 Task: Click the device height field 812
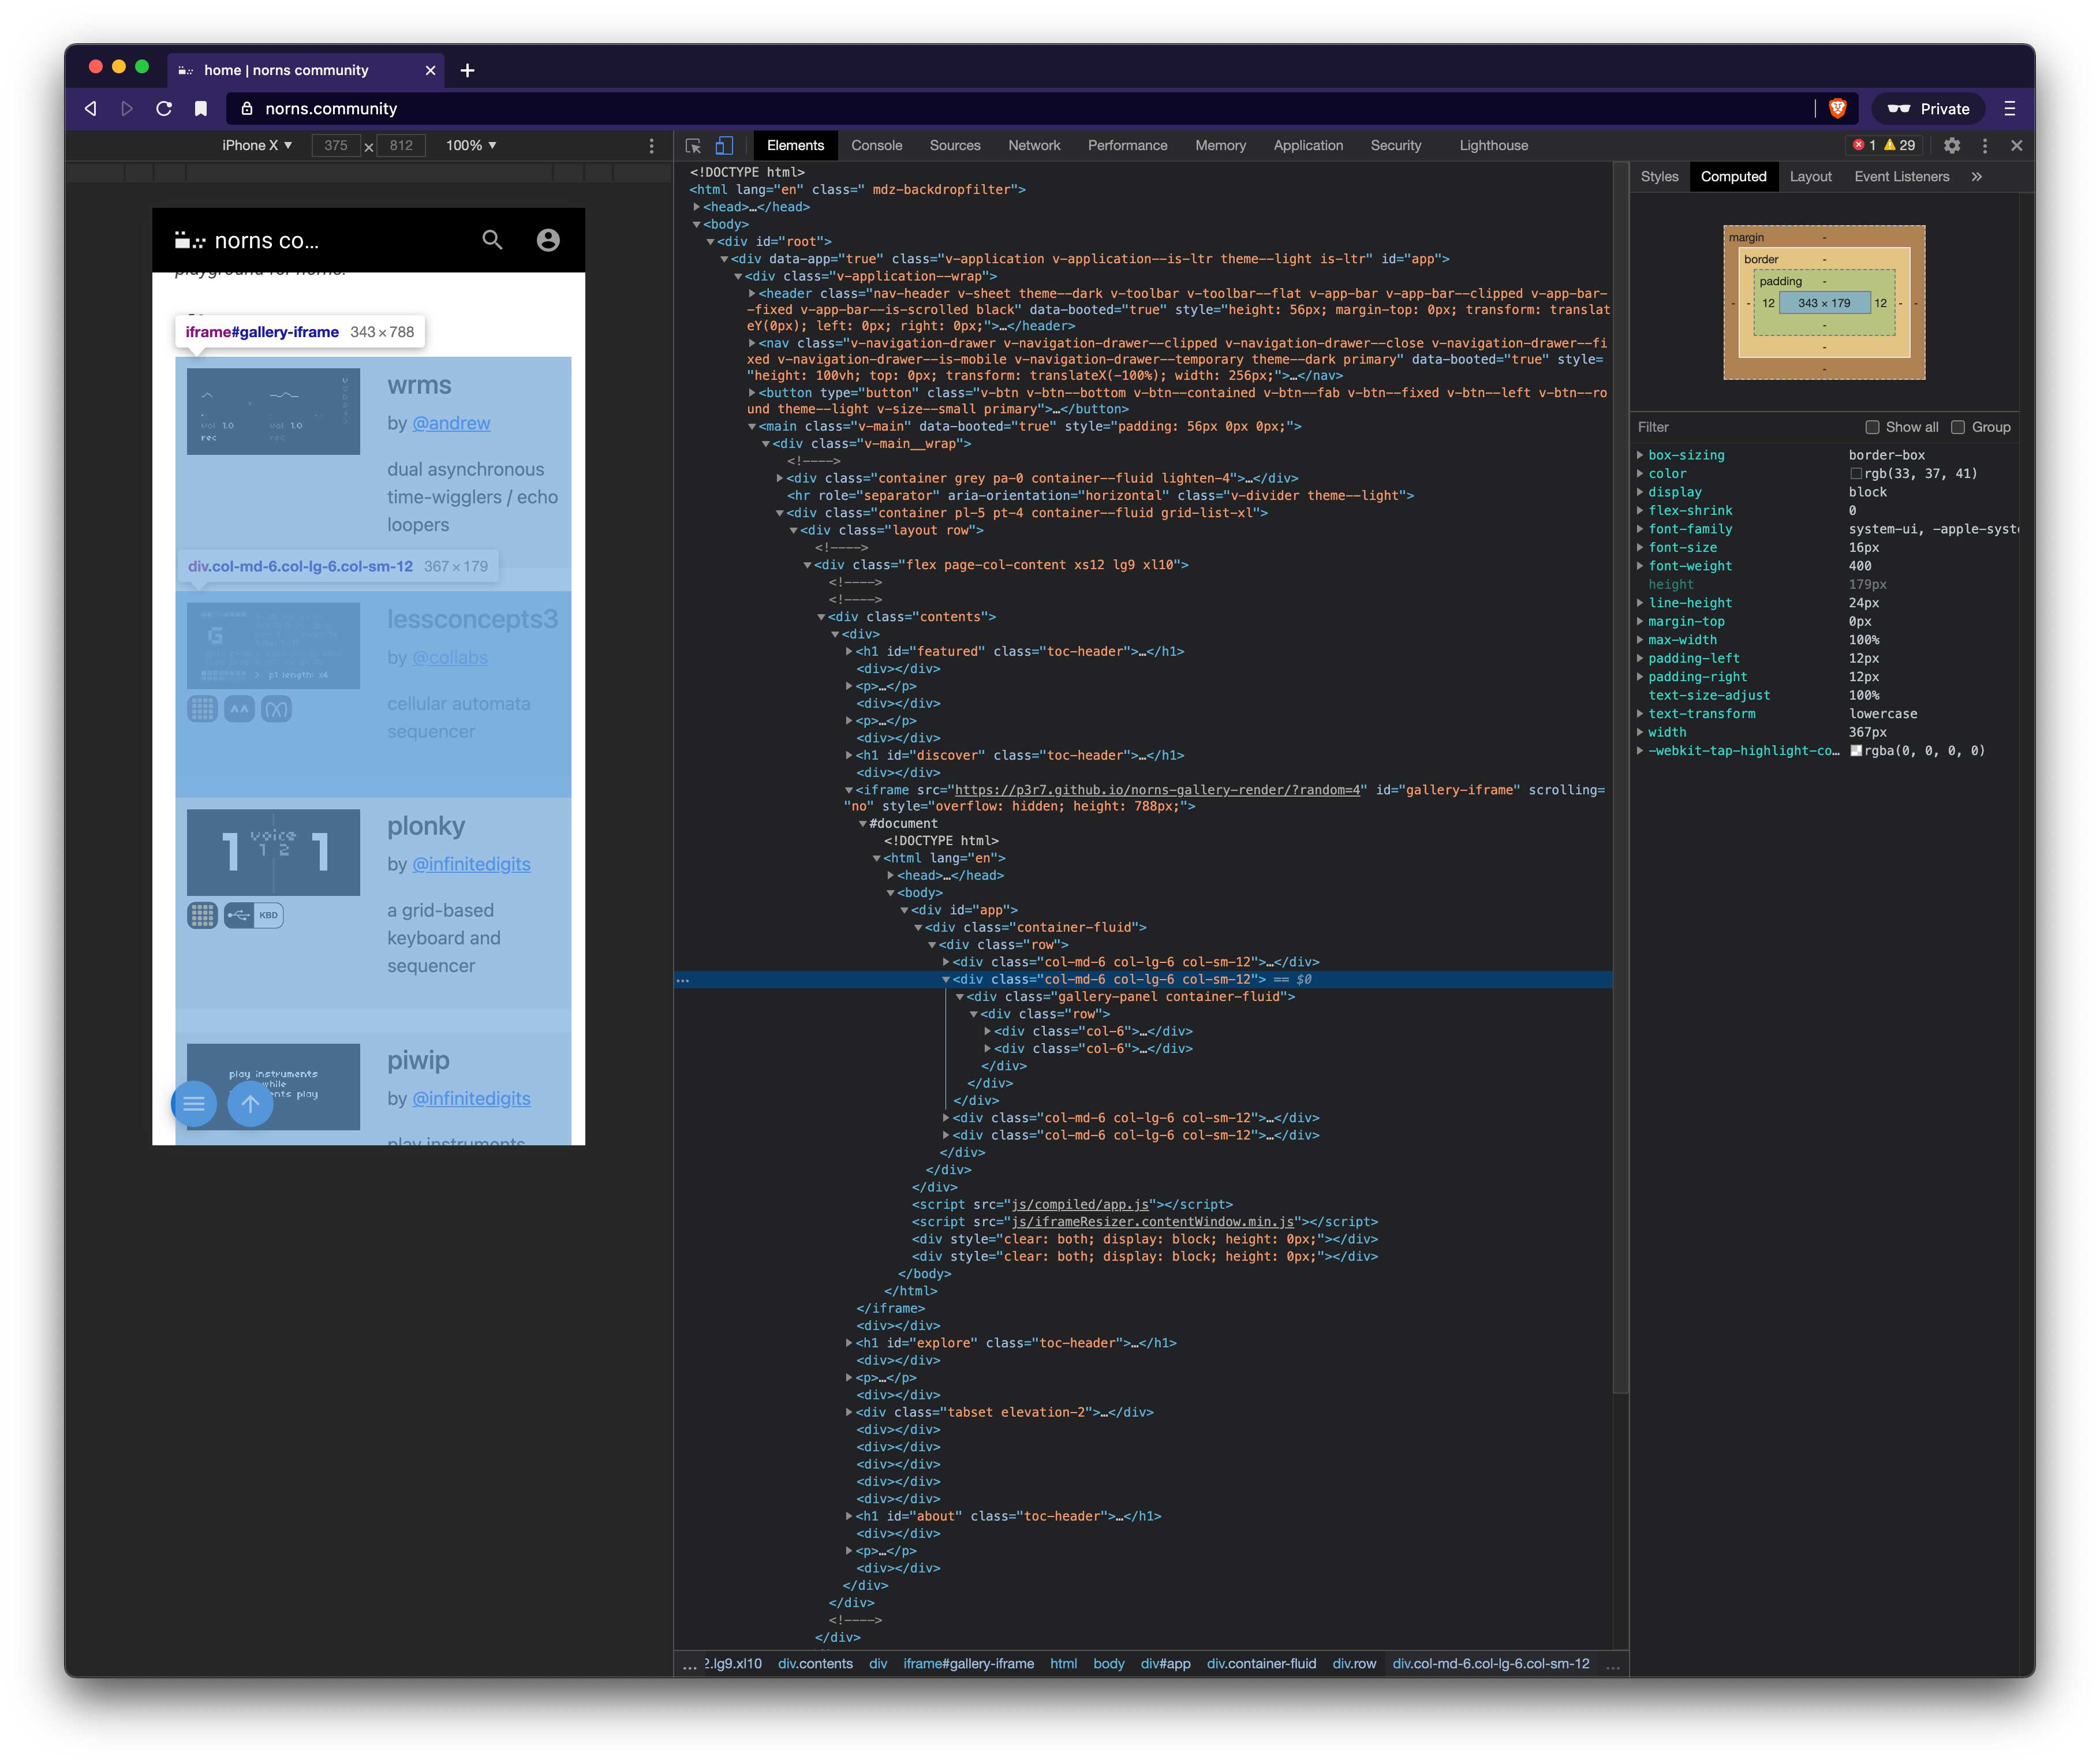point(401,146)
